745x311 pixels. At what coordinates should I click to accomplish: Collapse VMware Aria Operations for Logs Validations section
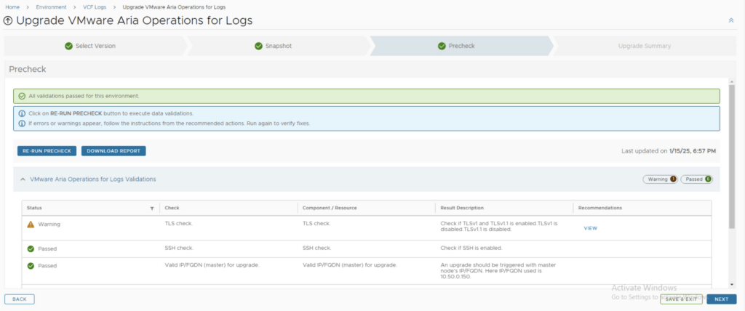[22, 179]
